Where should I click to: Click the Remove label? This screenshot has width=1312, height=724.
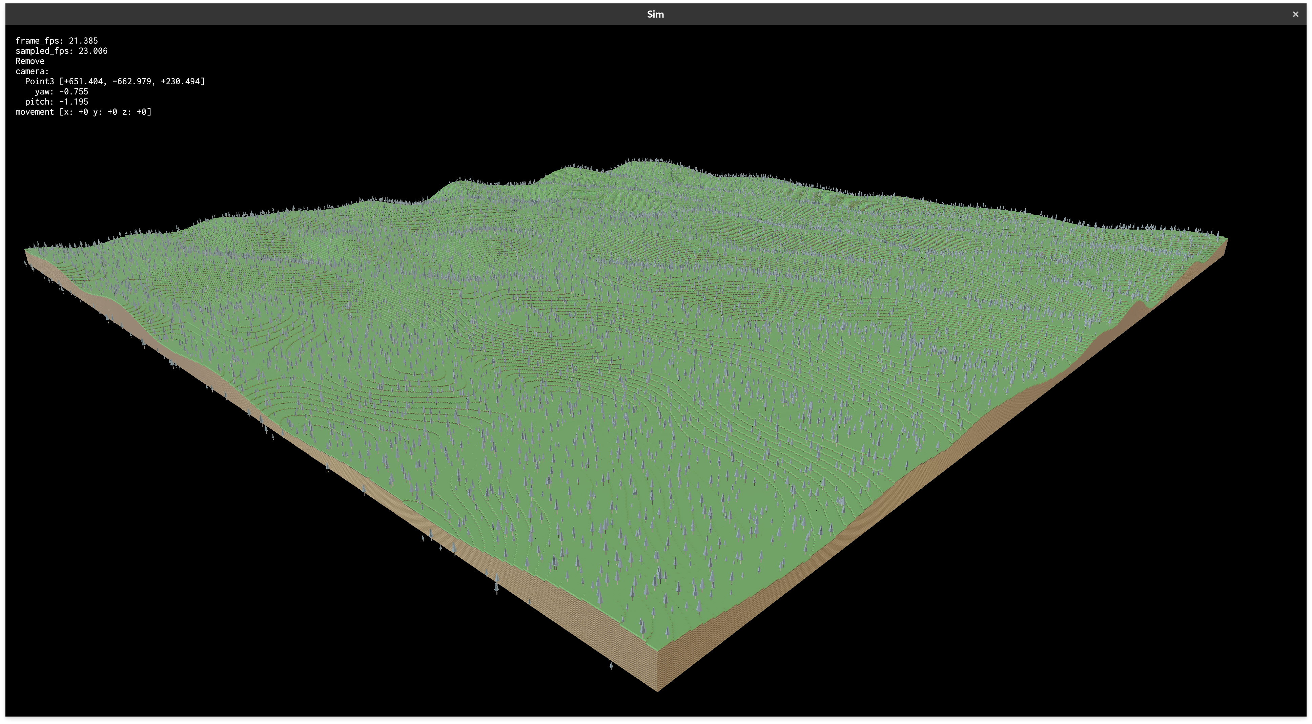[29, 61]
